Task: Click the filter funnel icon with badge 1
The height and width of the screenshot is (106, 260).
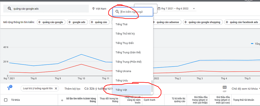Action: pos(9,88)
